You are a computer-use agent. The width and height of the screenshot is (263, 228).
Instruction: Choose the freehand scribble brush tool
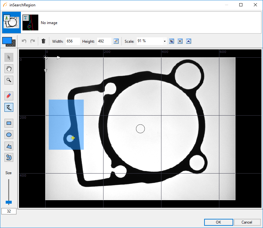[x=9, y=107]
